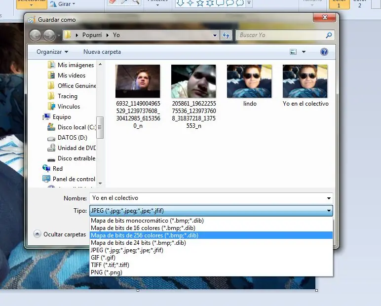
Task: Click the navigation pane scrollbar thumb
Action: (x=100, y=127)
